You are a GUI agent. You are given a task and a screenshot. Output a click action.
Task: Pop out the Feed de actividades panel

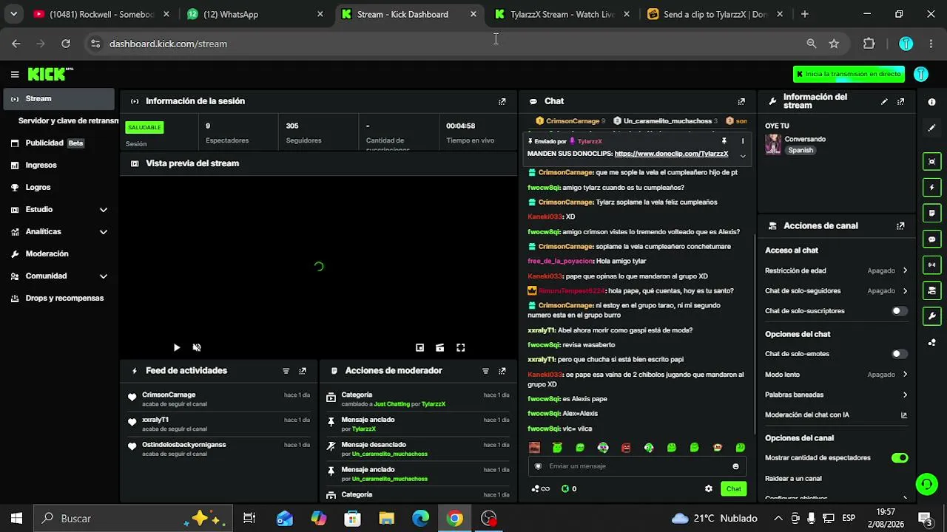point(303,371)
